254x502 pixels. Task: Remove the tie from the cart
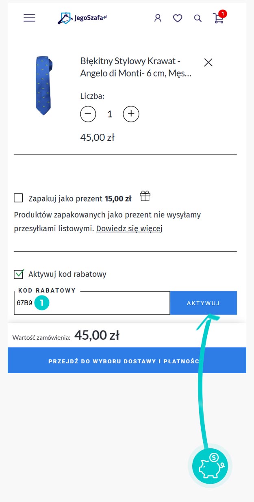coord(208,62)
